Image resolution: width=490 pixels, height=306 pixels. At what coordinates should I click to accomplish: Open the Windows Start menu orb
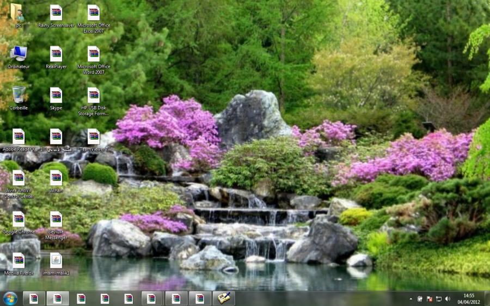click(10, 298)
